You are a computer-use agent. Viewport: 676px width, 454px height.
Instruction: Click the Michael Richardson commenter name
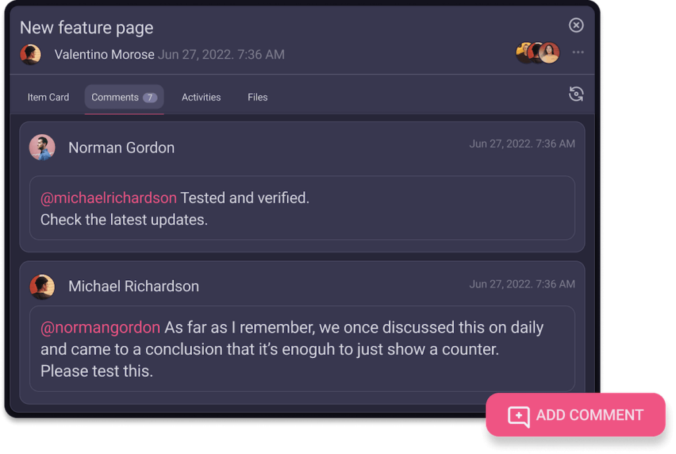pyautogui.click(x=133, y=286)
